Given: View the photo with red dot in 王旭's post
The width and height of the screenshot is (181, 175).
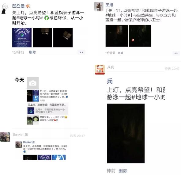Looking at the screenshot, I should [140, 36].
